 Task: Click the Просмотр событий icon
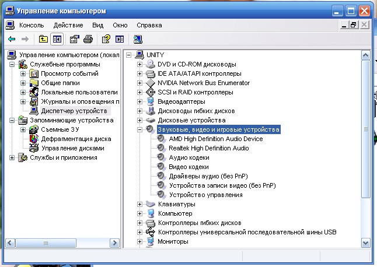pos(34,73)
